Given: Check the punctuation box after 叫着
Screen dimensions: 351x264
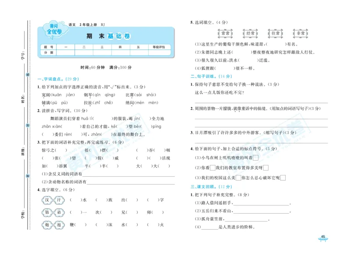Looking at the screenshot, I should [256, 158].
